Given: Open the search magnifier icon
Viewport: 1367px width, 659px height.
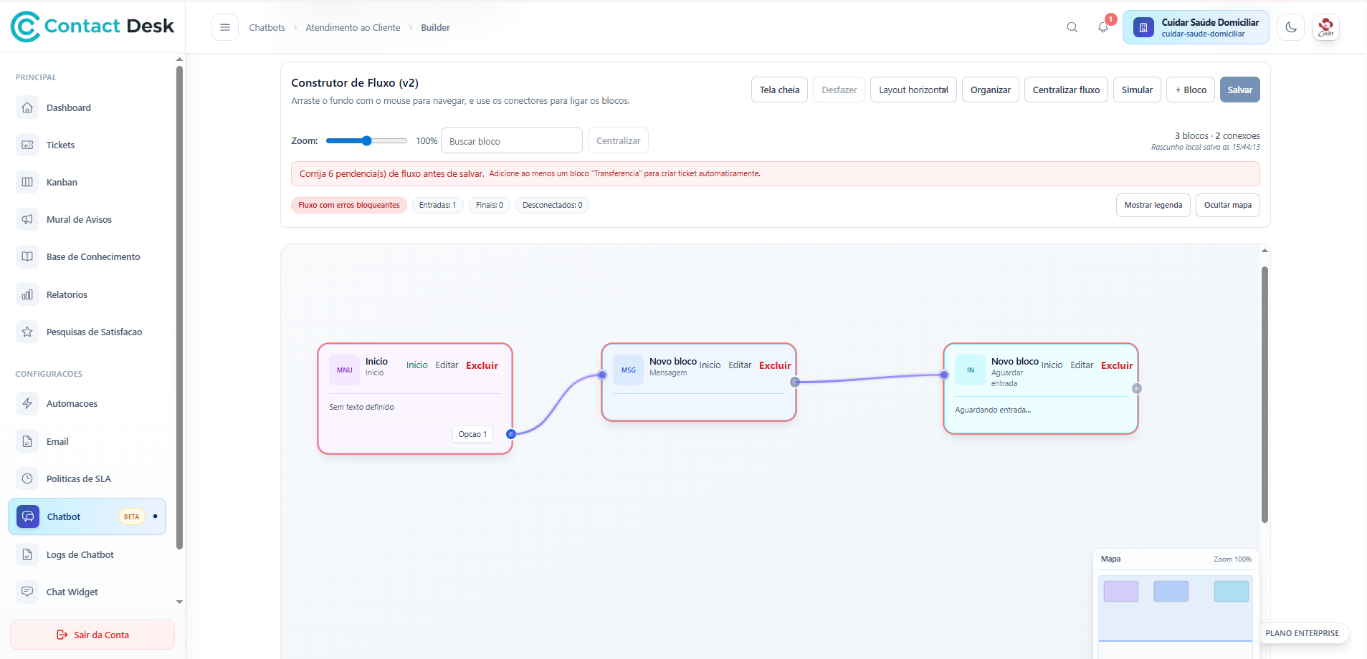Looking at the screenshot, I should [1072, 27].
